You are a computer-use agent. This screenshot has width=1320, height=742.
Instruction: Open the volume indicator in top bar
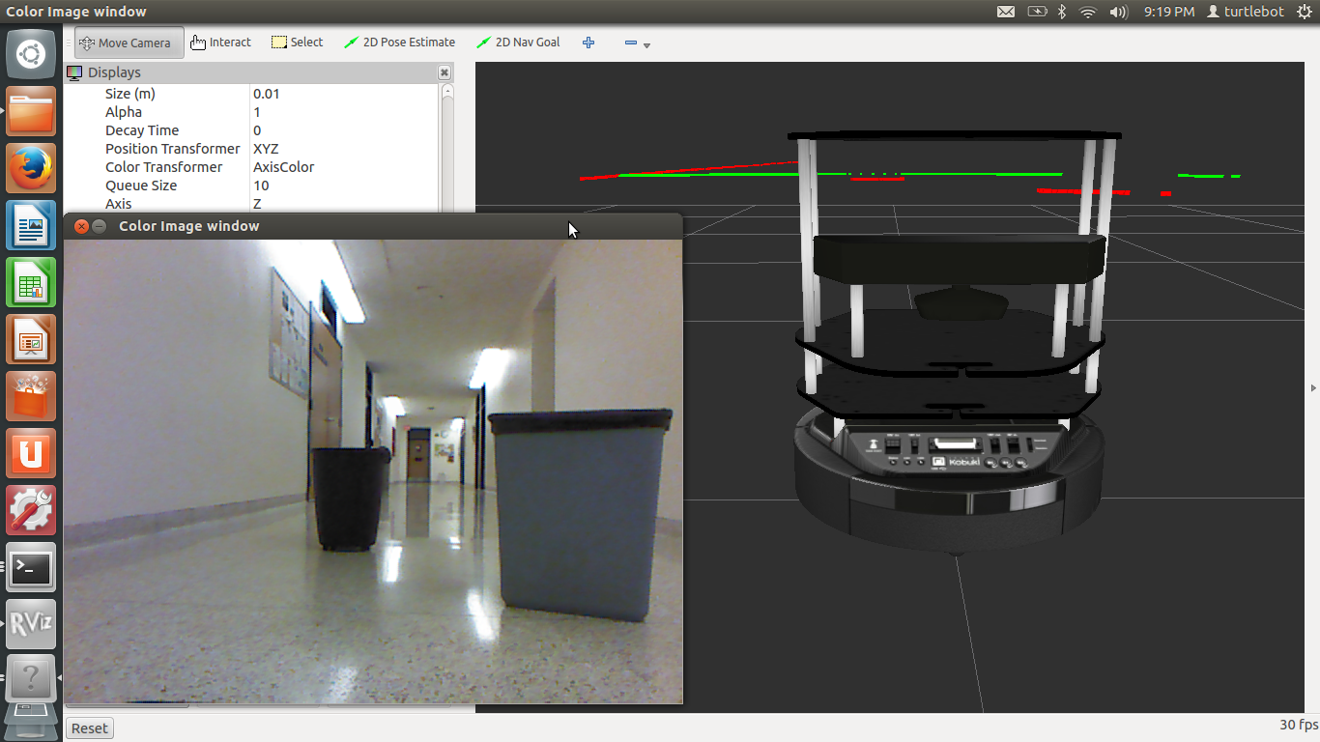point(1119,12)
